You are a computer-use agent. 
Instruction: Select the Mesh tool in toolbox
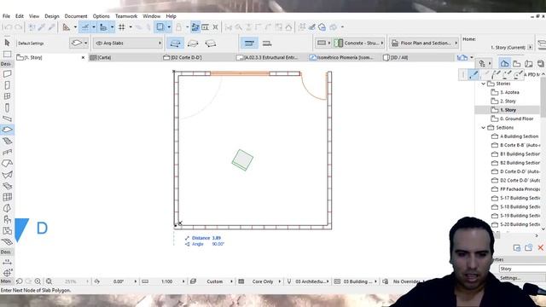pos(7,241)
